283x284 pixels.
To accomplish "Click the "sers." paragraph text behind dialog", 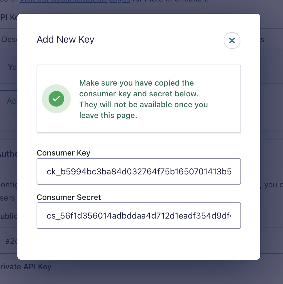I will tap(8, 198).
